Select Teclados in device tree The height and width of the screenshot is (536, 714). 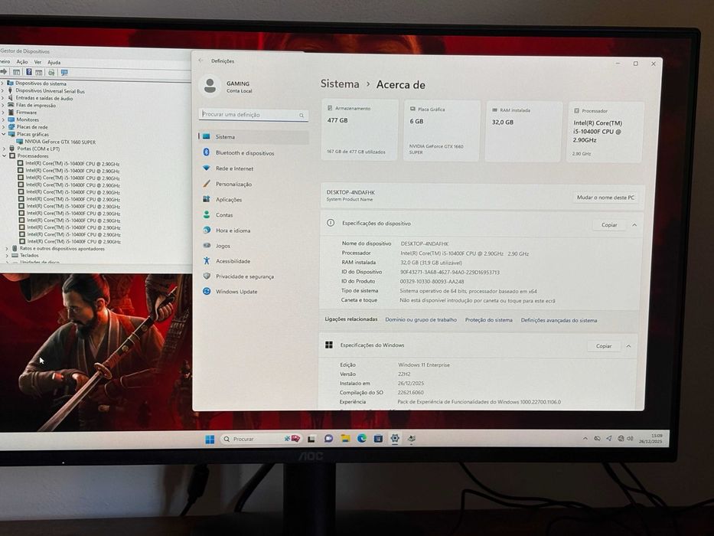(29, 256)
